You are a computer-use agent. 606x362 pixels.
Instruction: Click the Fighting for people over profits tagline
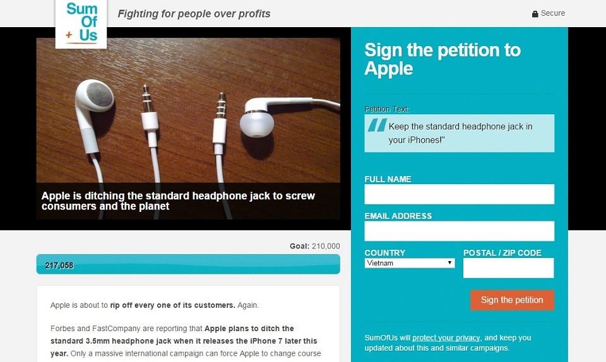pos(194,14)
